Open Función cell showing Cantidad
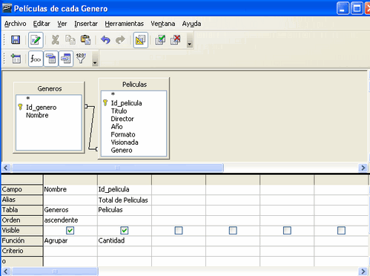The width and height of the screenshot is (370, 276). (x=125, y=240)
